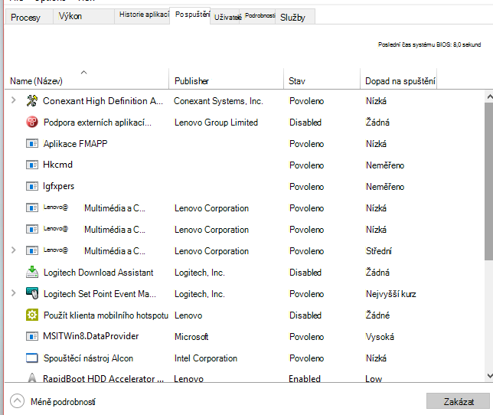Click the Hkcmd app icon

pos(31,165)
